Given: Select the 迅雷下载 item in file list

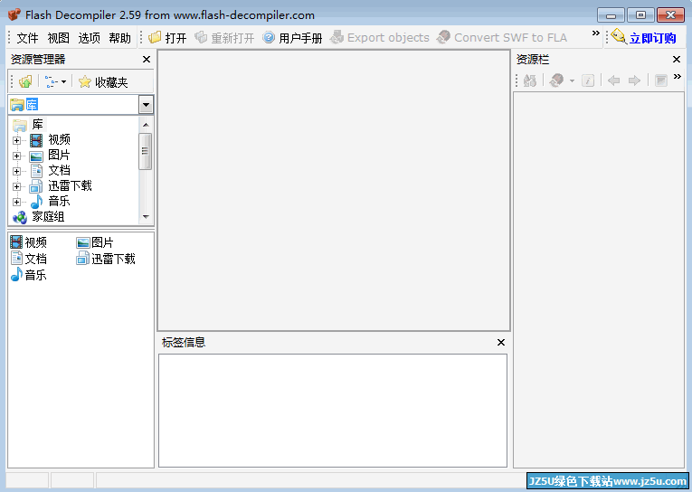Looking at the screenshot, I should [x=106, y=259].
